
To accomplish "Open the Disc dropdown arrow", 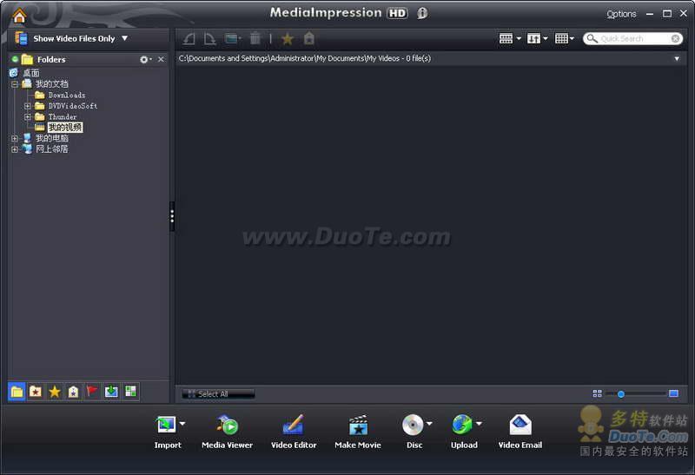I will pos(429,424).
